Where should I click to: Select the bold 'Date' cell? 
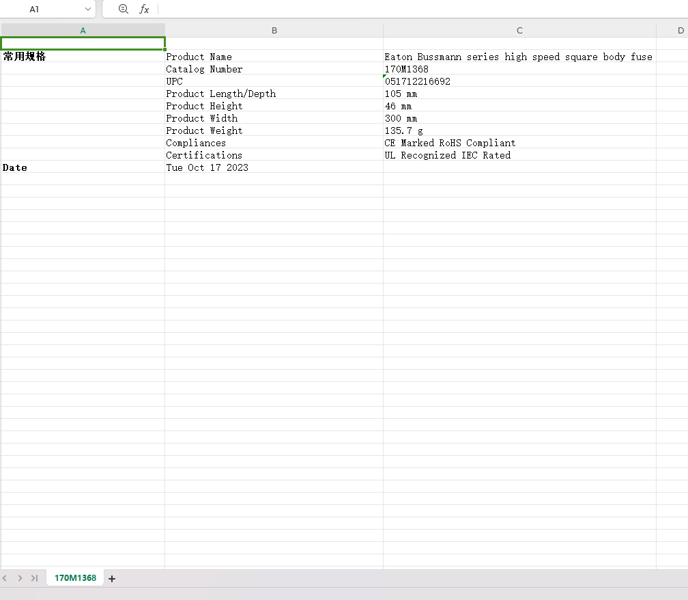[83, 167]
